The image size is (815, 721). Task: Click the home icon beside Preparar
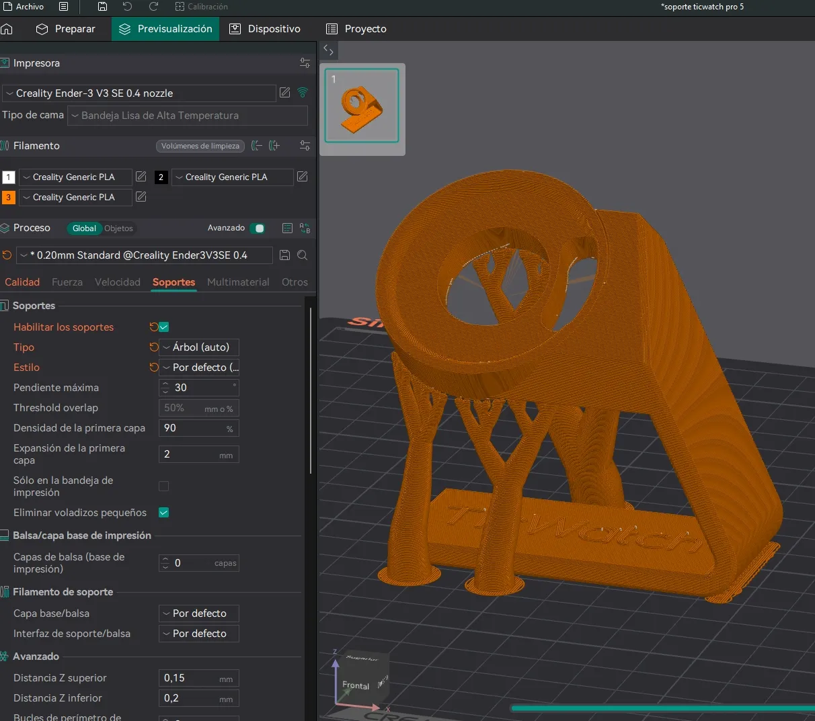[7, 29]
